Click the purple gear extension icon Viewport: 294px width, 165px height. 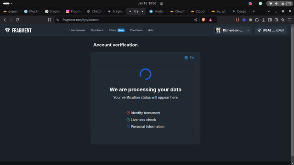pyautogui.click(x=244, y=20)
